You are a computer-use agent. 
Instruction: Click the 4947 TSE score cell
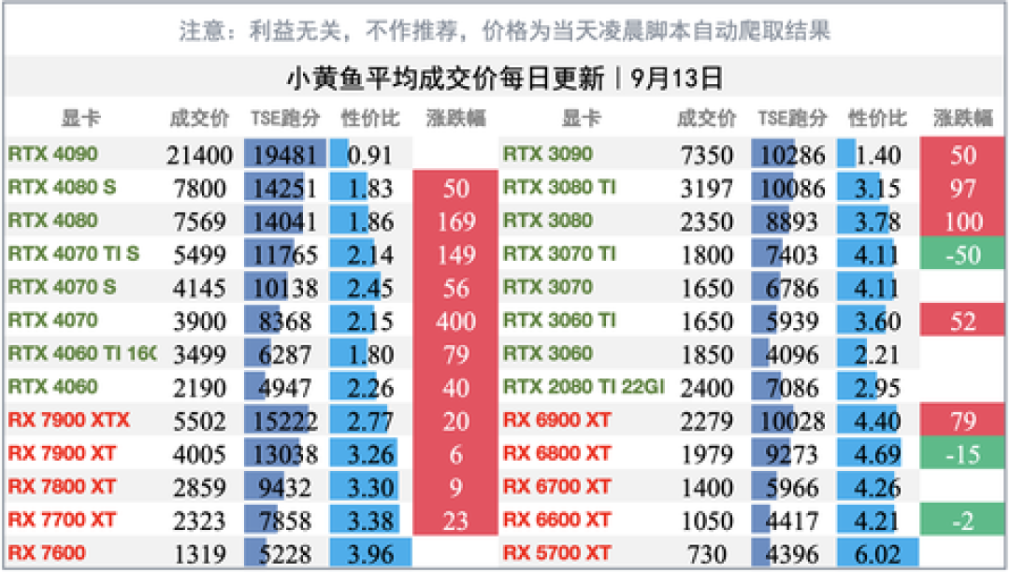pos(284,387)
